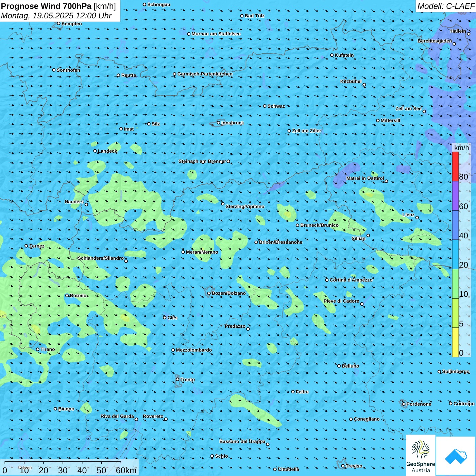Click the 'Schlanders/Silandro' label
The width and height of the screenshot is (476, 476).
tap(101, 258)
